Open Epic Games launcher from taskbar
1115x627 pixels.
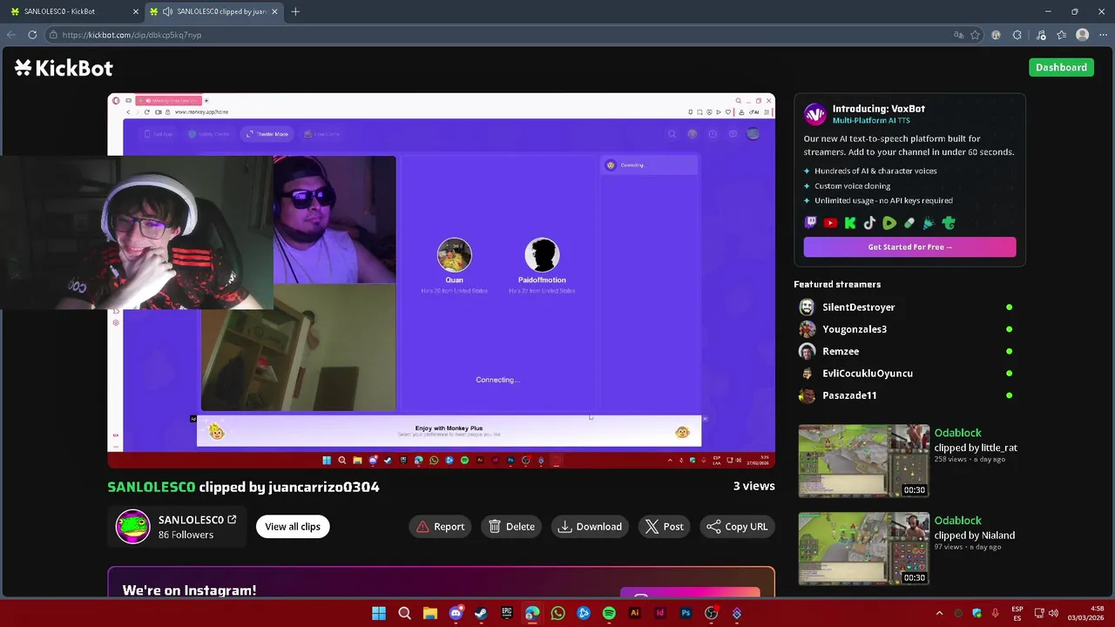507,613
